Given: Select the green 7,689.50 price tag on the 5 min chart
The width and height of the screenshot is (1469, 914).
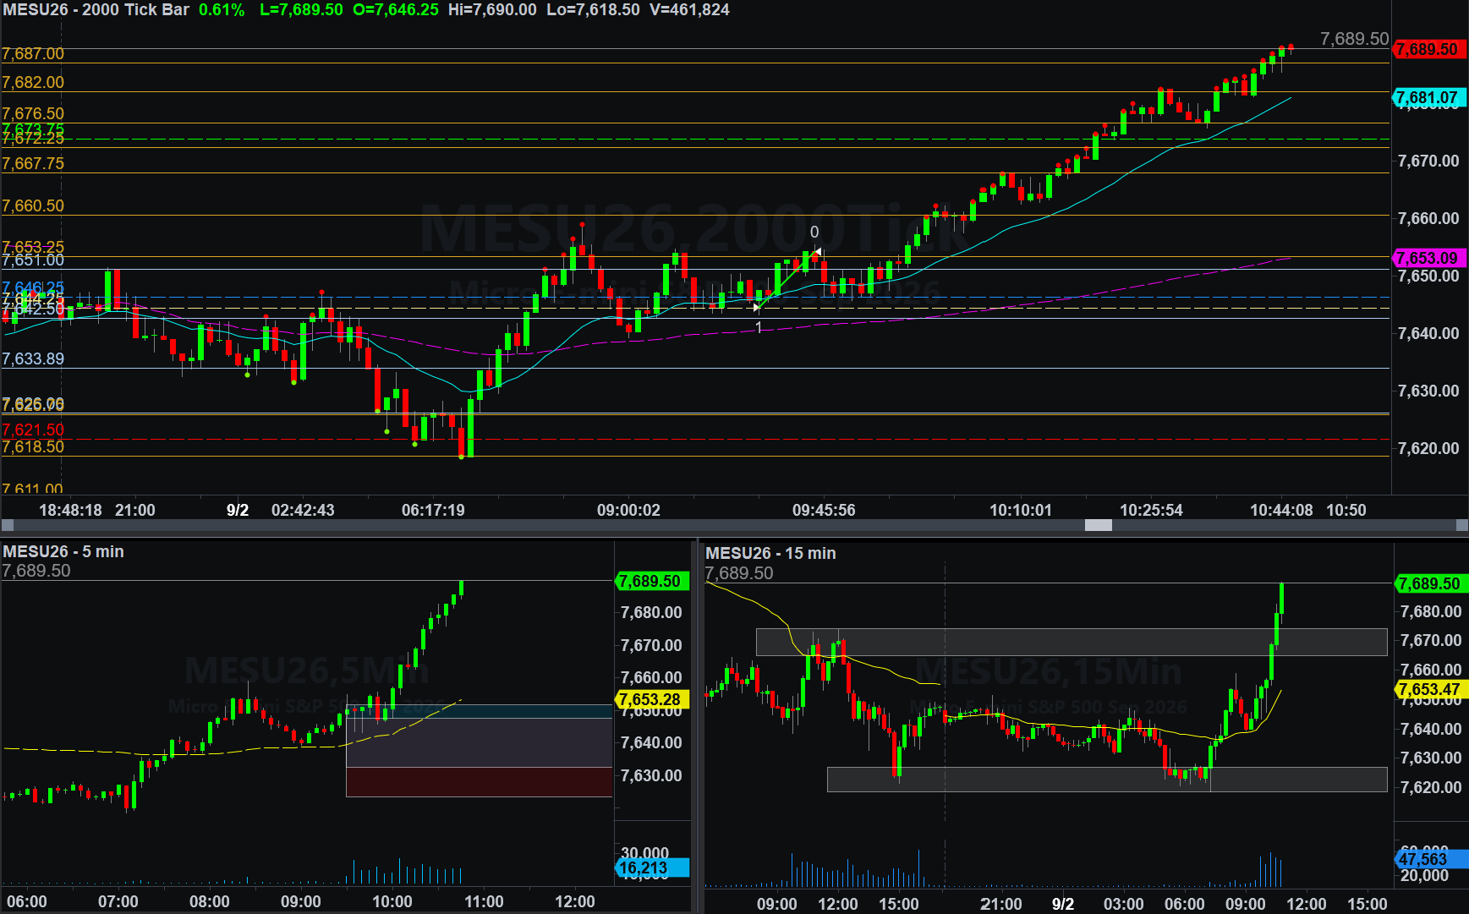Looking at the screenshot, I should click(654, 582).
